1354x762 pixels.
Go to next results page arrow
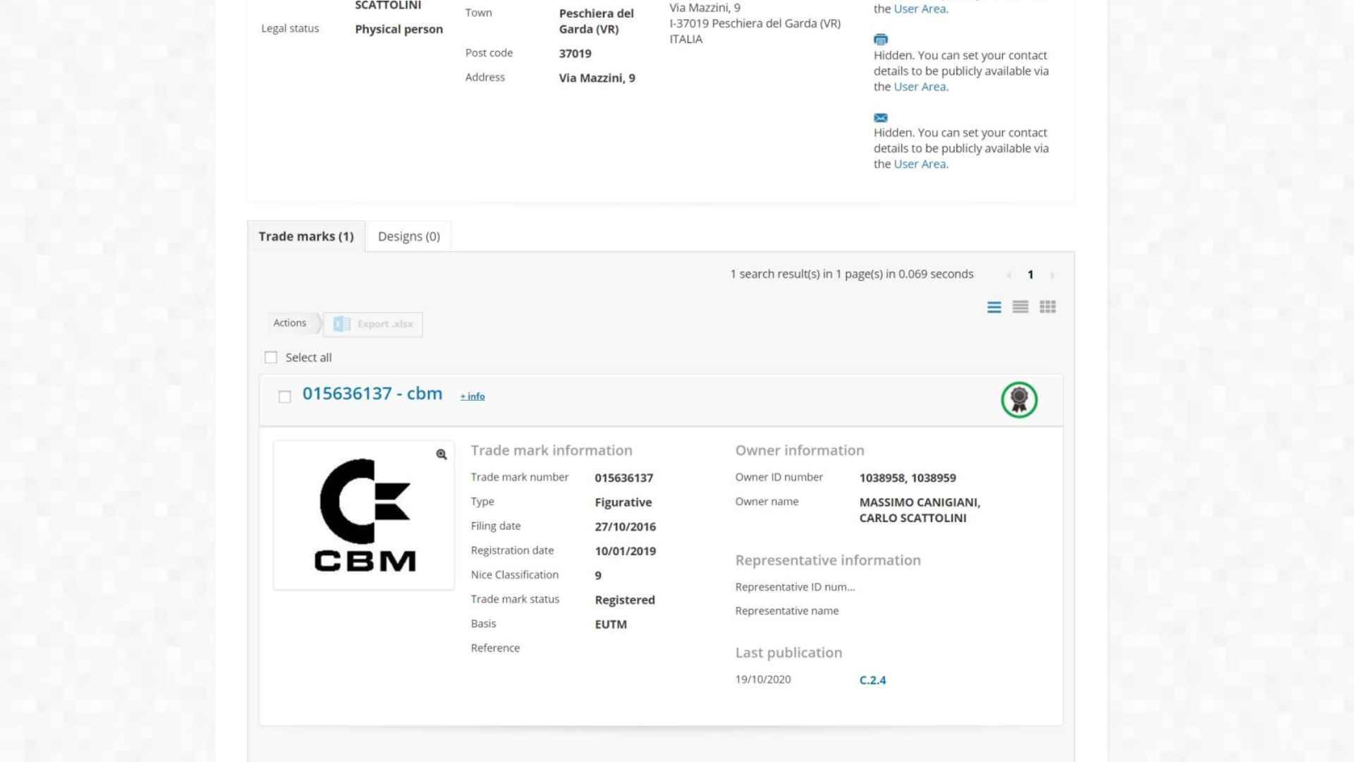point(1052,275)
